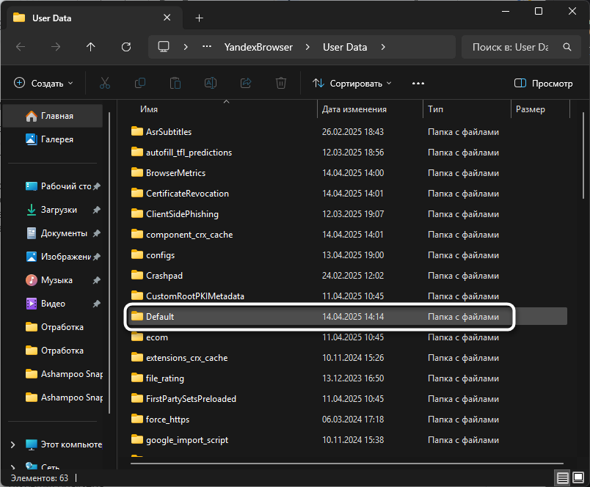Switch to large thumbnails view
This screenshot has width=590, height=487.
pos(578,478)
